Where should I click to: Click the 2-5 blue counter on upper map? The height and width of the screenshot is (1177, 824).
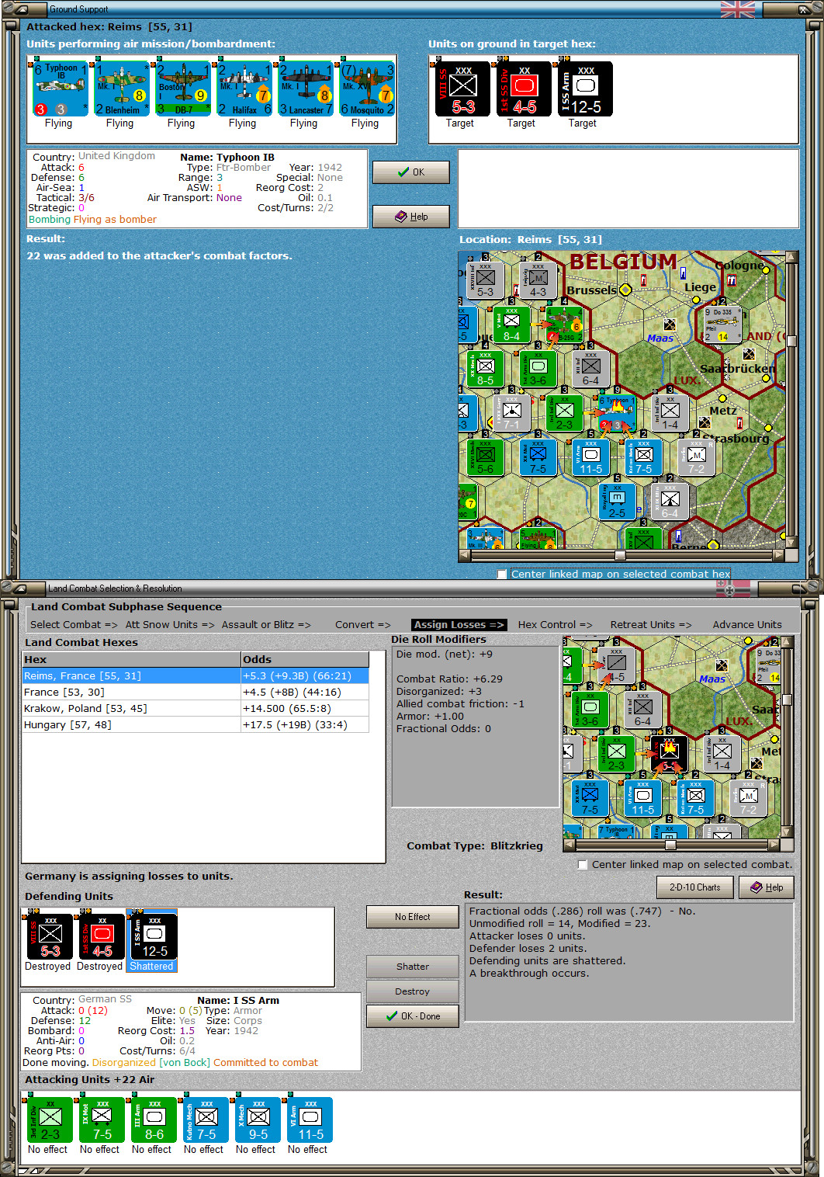pos(618,502)
